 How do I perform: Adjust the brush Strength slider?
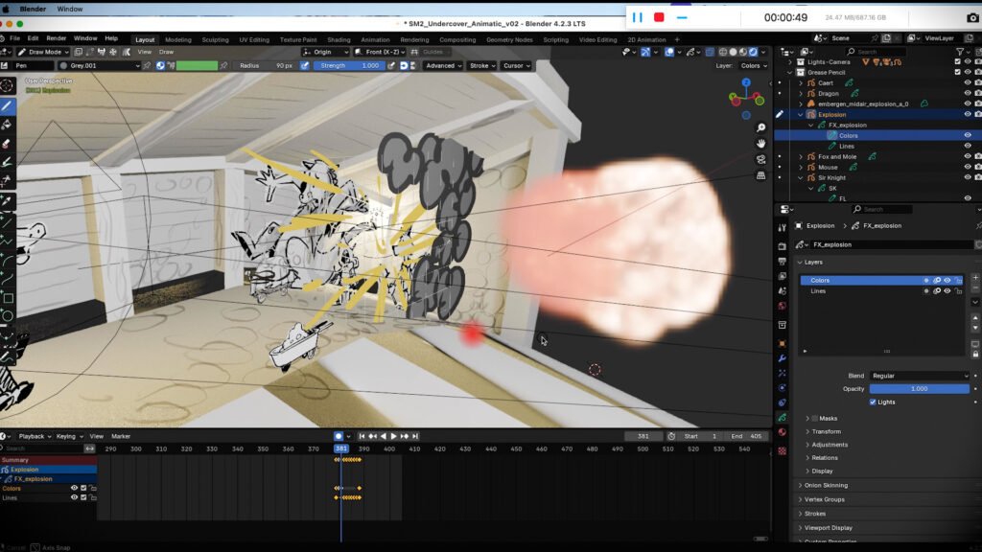click(x=349, y=66)
